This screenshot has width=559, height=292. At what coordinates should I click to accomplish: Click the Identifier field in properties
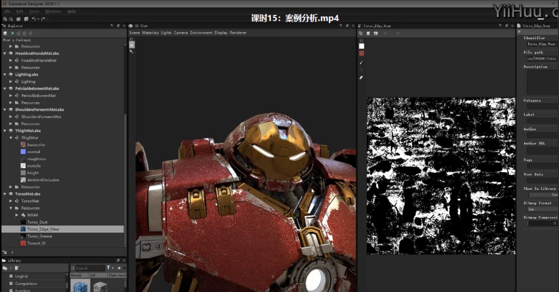(x=542, y=44)
